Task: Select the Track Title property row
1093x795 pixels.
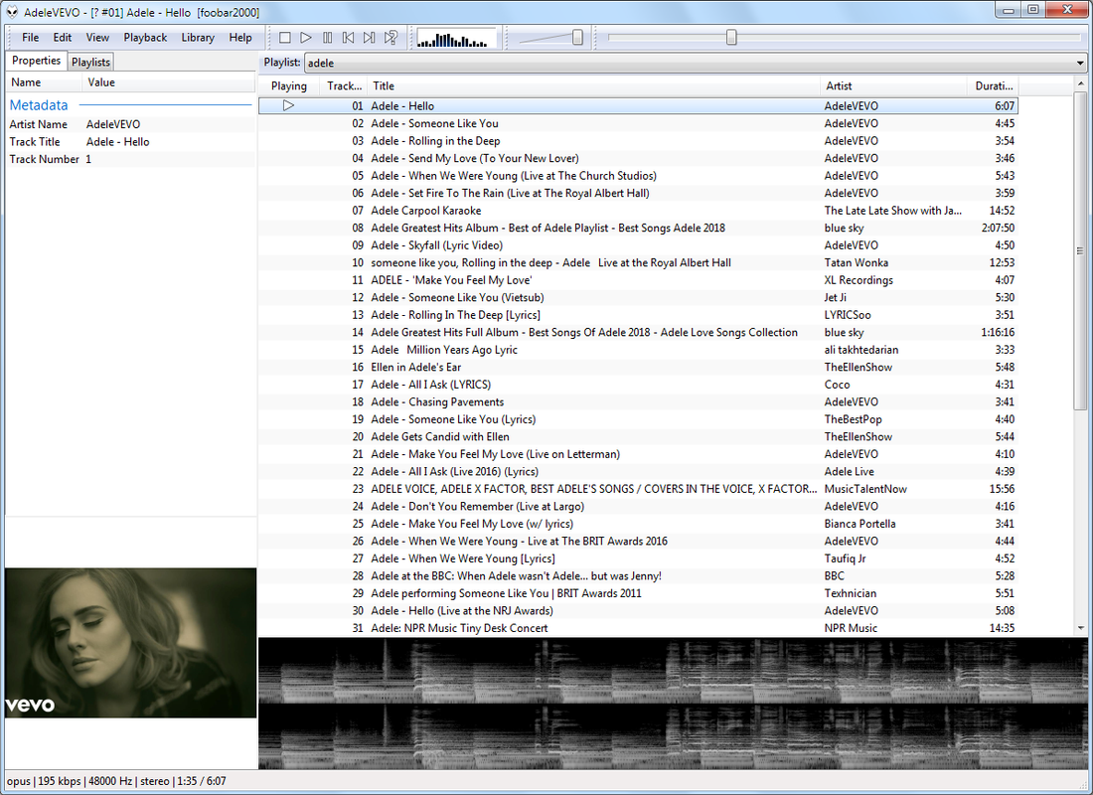Action: (x=130, y=141)
